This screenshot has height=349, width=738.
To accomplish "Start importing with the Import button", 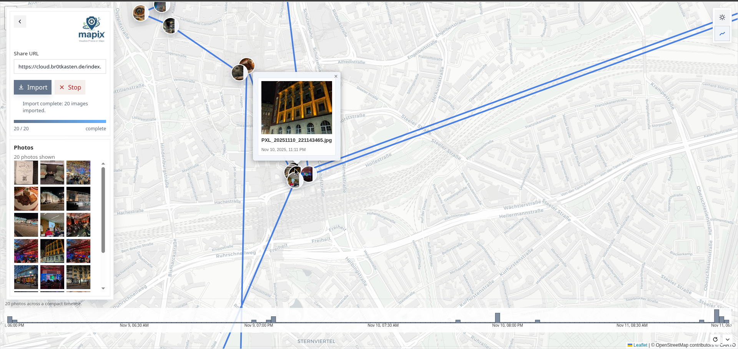I will tap(33, 87).
